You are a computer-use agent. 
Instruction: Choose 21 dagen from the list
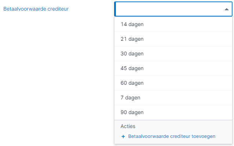[x=173, y=39]
